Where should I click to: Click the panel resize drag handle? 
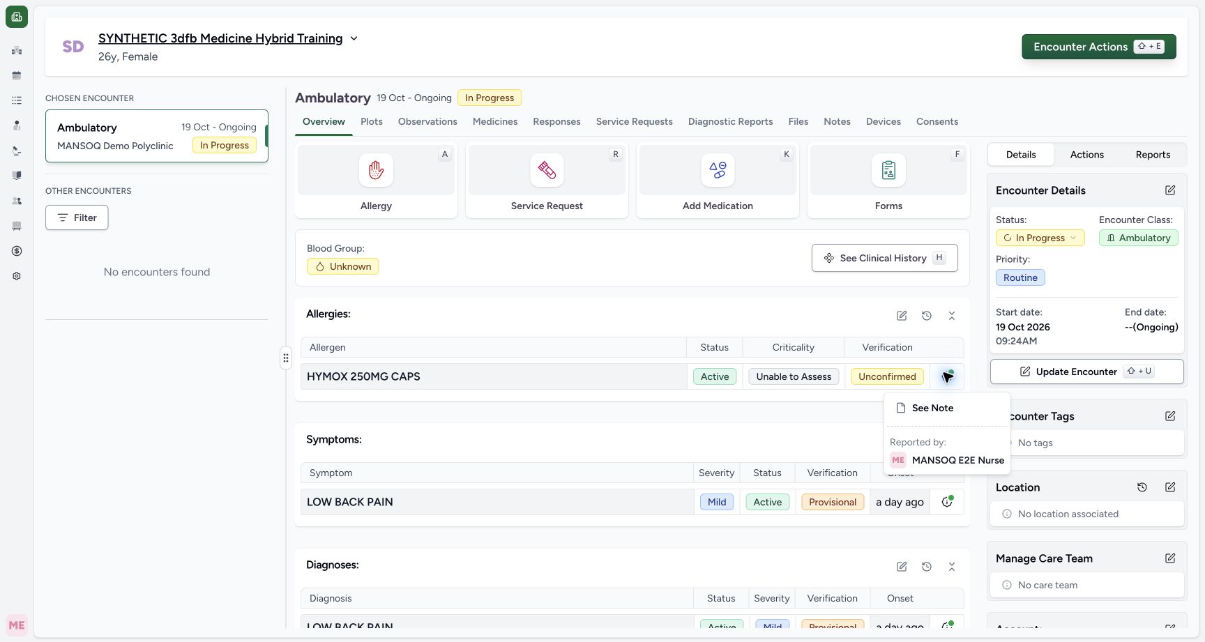point(286,358)
